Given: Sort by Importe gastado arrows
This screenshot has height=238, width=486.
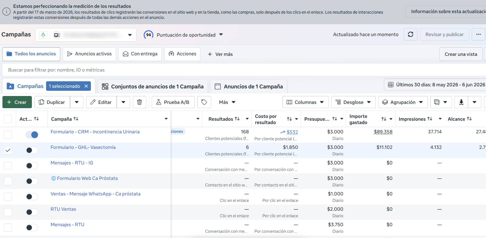Looking at the screenshot, I should point(384,119).
